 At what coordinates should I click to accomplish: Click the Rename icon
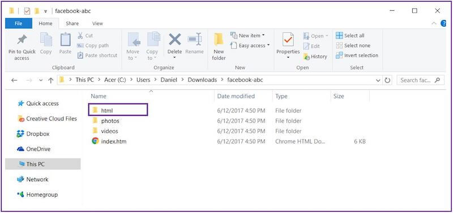click(x=194, y=39)
